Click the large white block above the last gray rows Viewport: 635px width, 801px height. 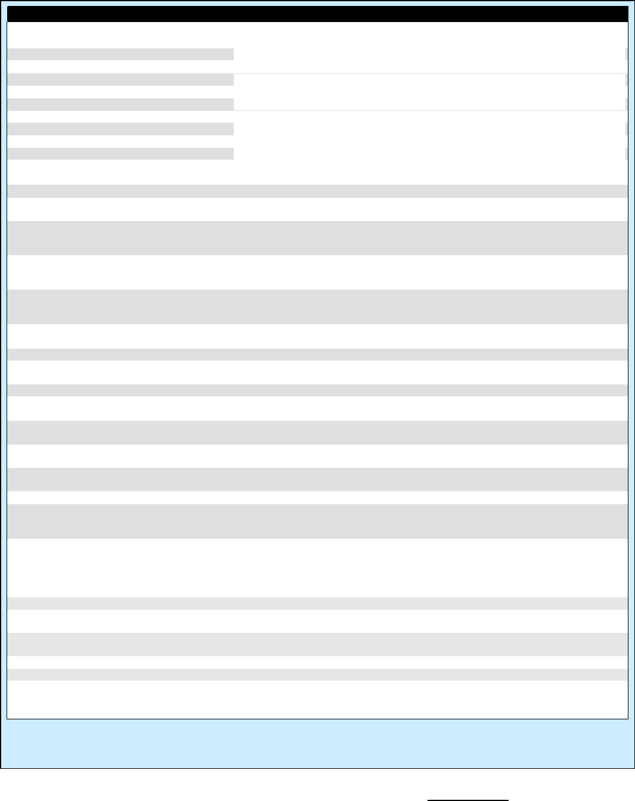click(317, 568)
